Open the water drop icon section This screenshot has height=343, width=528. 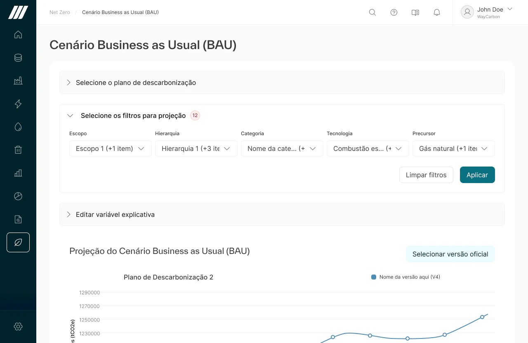click(18, 127)
